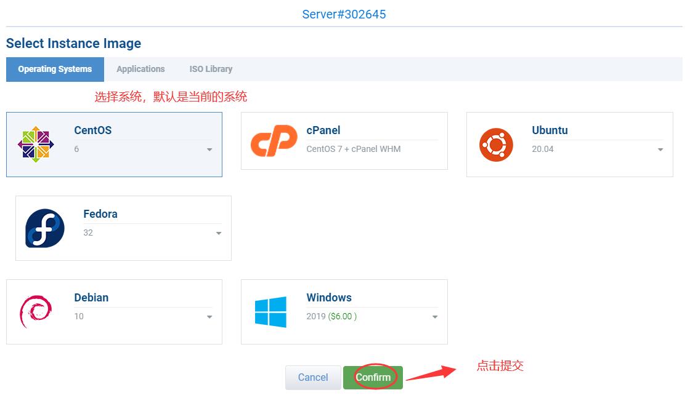
Task: Click the Debian card title
Action: coord(91,298)
